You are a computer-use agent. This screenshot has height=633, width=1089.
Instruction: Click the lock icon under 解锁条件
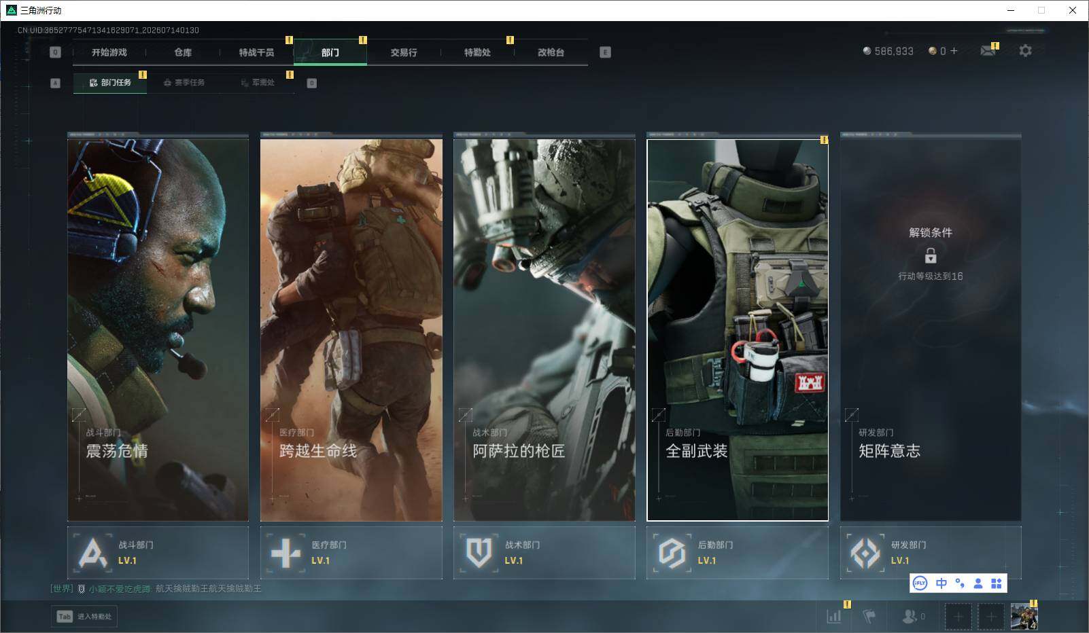(x=931, y=256)
